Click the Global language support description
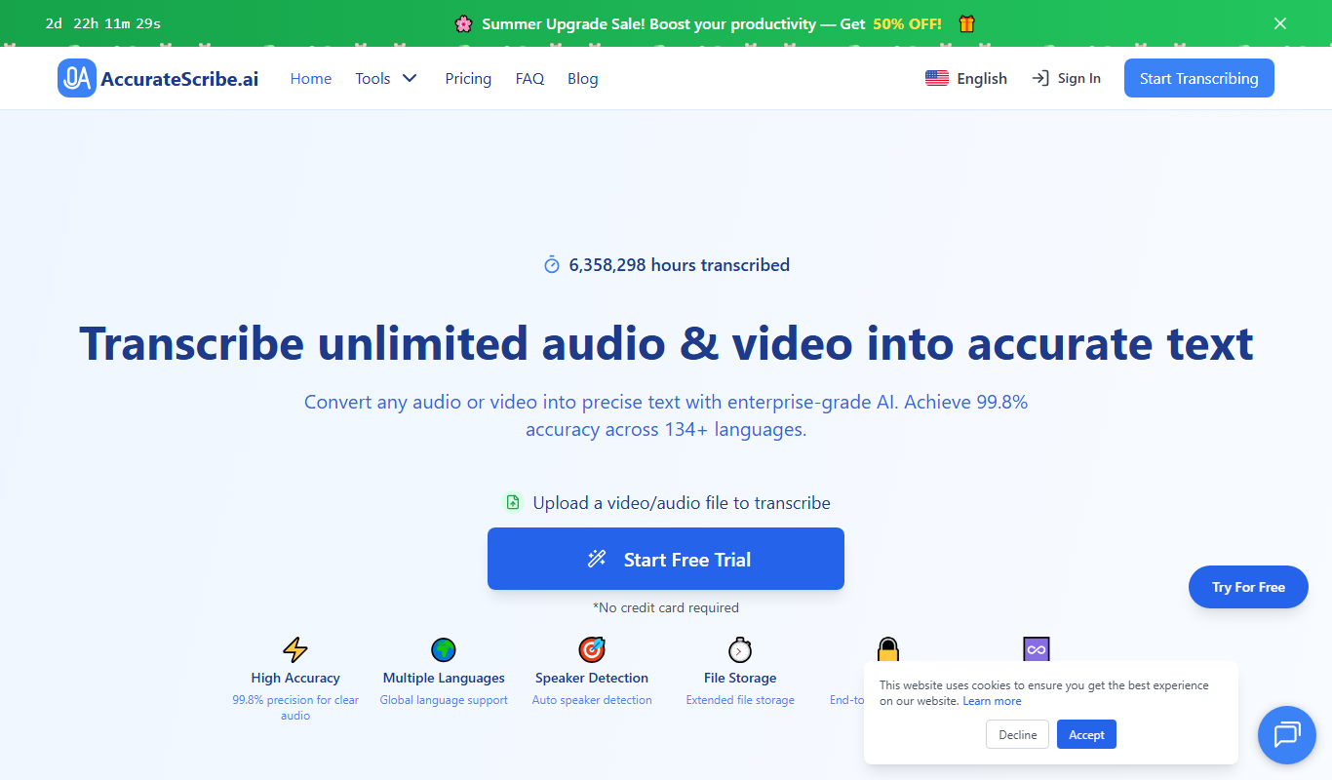 click(444, 700)
